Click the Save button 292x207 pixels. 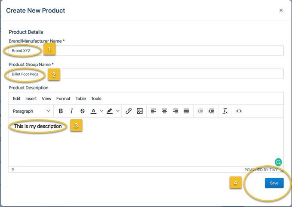(274, 183)
